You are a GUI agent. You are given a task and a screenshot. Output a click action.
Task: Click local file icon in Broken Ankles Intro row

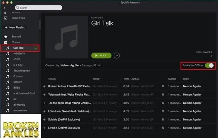click(163, 86)
